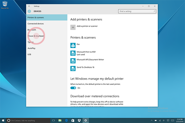Click the Send To OneNote 16 text
This screenshot has height=123, width=185.
coord(85,67)
